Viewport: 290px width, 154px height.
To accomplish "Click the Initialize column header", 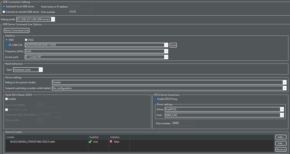I will (119, 137).
